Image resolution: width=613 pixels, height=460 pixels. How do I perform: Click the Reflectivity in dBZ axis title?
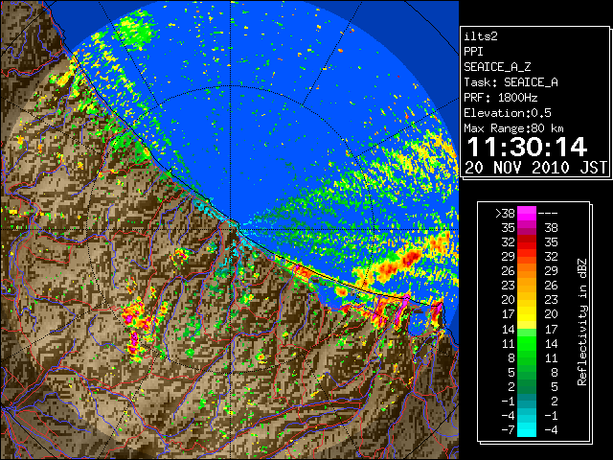[582, 322]
